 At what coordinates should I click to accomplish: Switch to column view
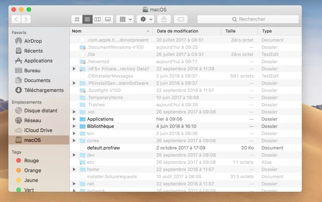tap(97, 19)
